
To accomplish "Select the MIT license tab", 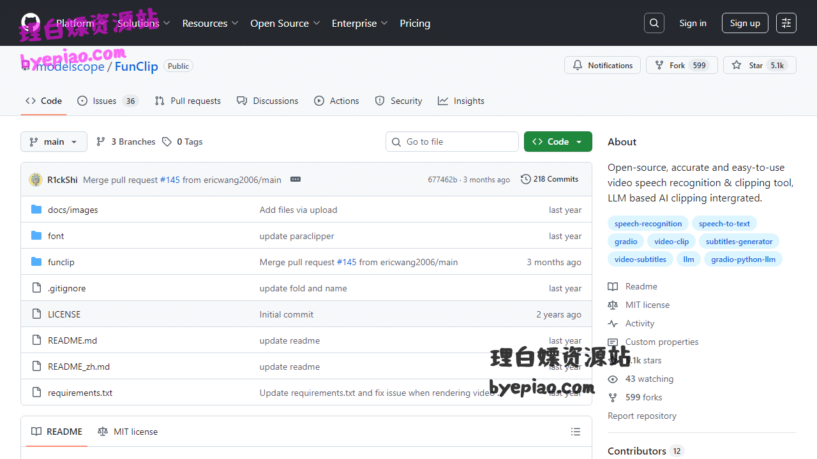I will [128, 432].
